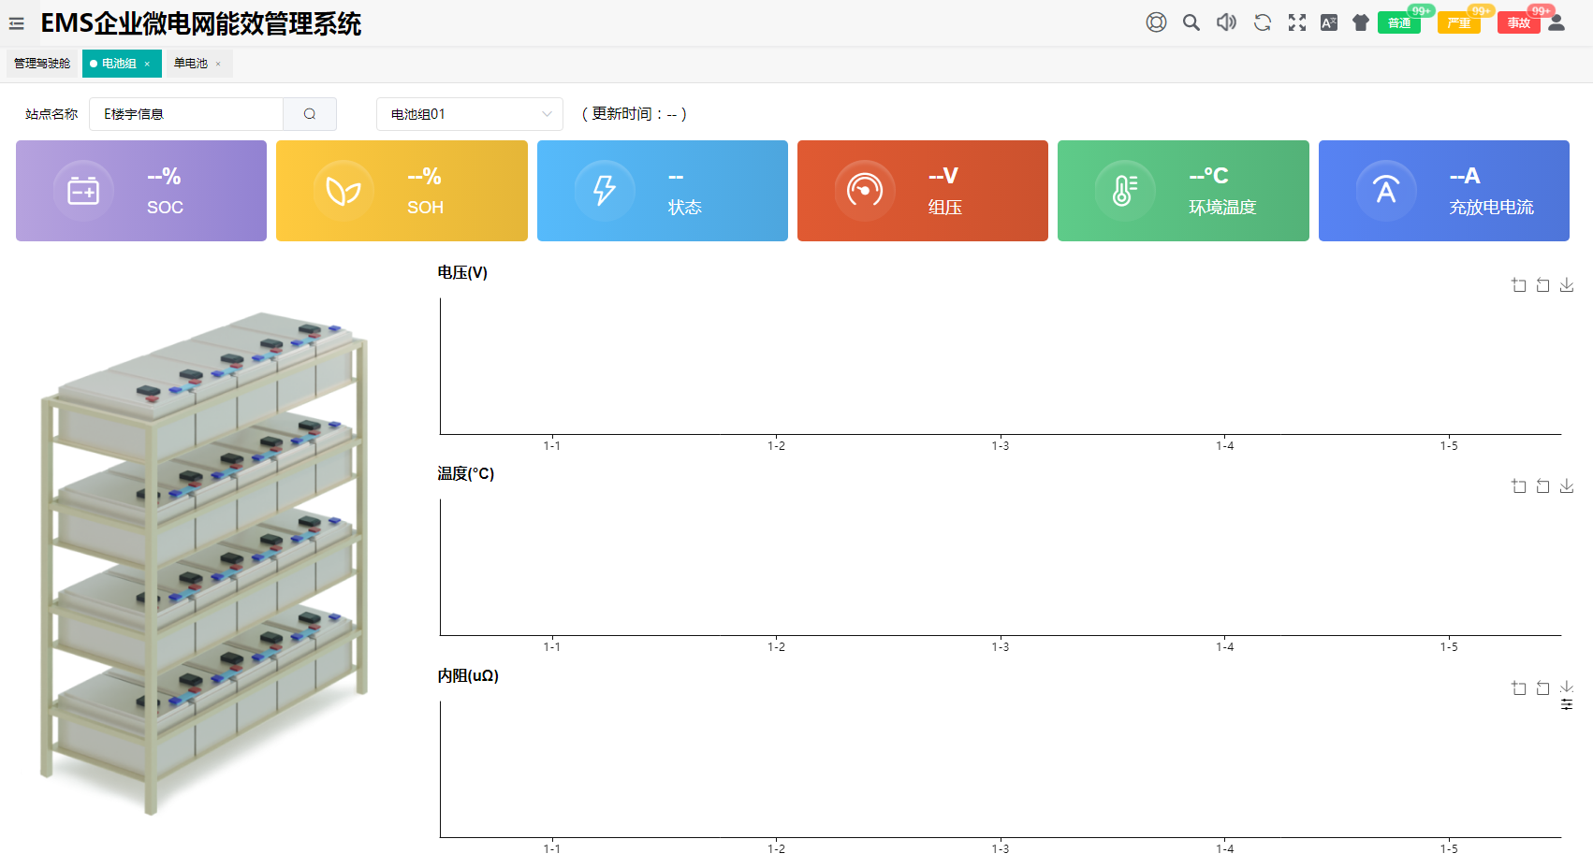Switch to 管理驾驶舱 tab
1593x868 pixels.
tap(42, 64)
